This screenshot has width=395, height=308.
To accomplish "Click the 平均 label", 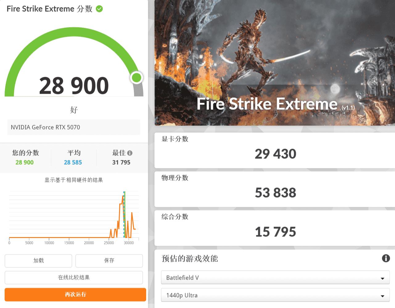I will (74, 153).
